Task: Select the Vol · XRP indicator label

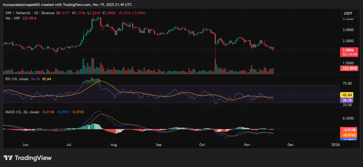Action: pyautogui.click(x=12, y=18)
